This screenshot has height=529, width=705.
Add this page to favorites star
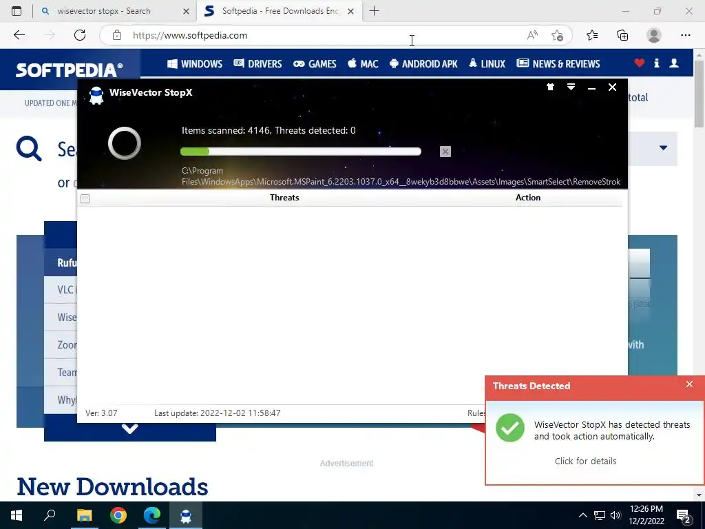[557, 35]
